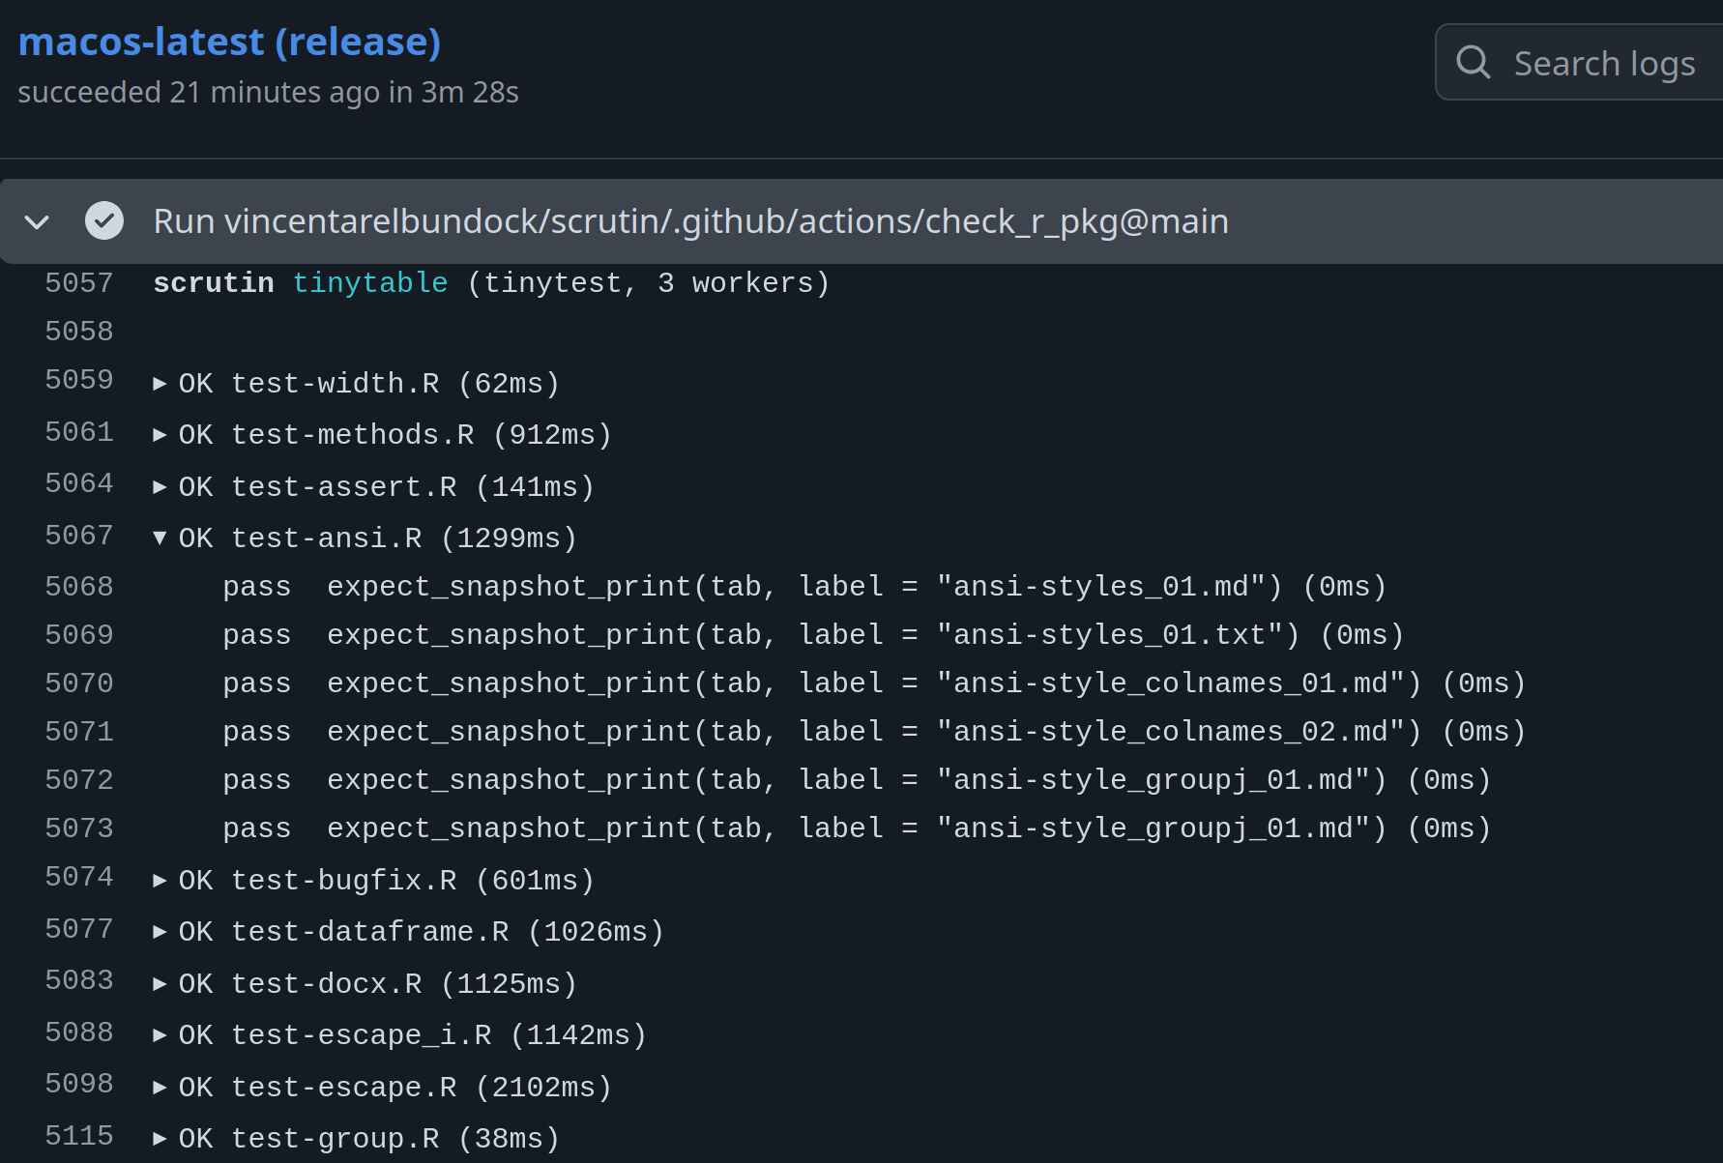Collapse the test-ansi.R results
This screenshot has height=1163, width=1723.
(161, 538)
